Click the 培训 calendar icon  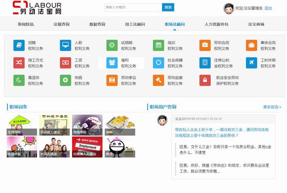click(159, 45)
